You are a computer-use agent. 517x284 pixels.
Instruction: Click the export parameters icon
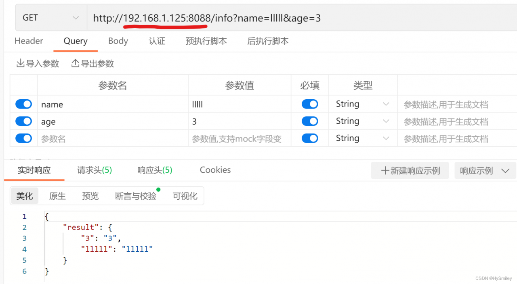pyautogui.click(x=75, y=63)
